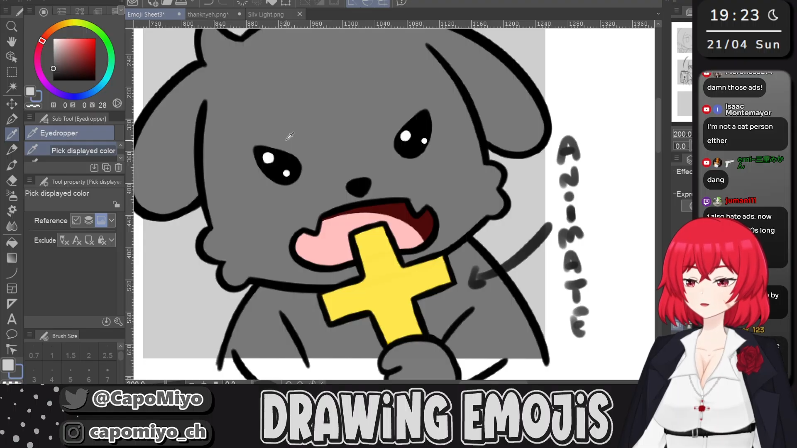The image size is (797, 448).
Task: Delete sub tool with trash icon
Action: 118,168
